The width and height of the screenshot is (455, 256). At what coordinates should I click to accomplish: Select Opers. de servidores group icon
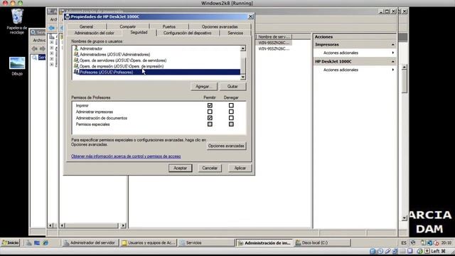click(x=76, y=60)
